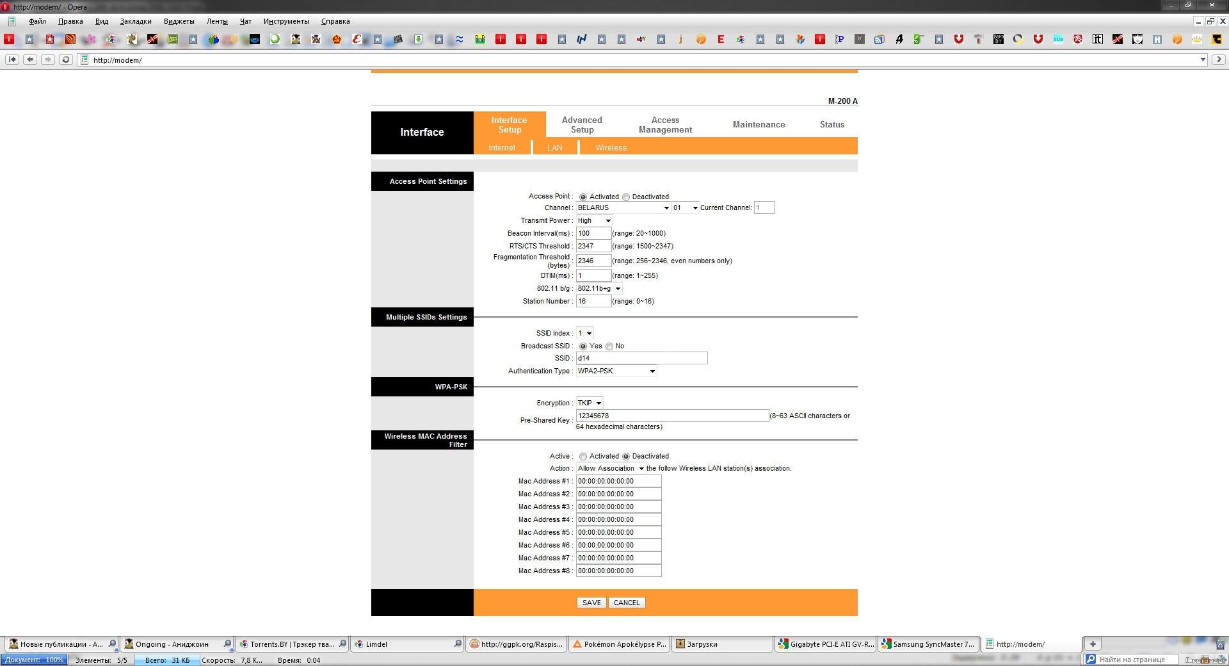Click the Документ 100% progress indicator
This screenshot has height=666, width=1229.
point(35,660)
